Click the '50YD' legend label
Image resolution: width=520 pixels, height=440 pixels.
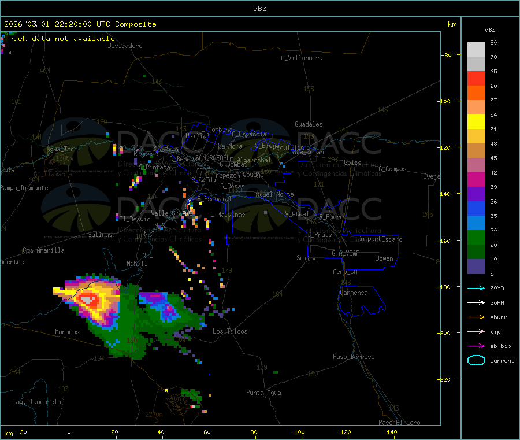[x=497, y=288]
